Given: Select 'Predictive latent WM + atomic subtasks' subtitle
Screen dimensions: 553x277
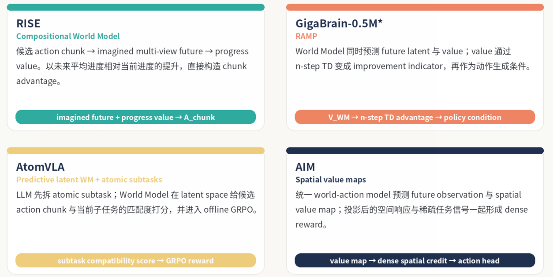Looking at the screenshot, I should [89, 180].
